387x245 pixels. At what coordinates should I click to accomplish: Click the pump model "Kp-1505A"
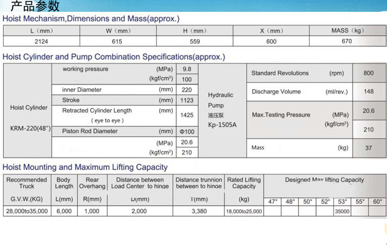click(x=222, y=125)
